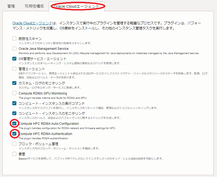
Task: Uncheck コンピュート・インスタンスの実行コマンド
Action: [14, 103]
